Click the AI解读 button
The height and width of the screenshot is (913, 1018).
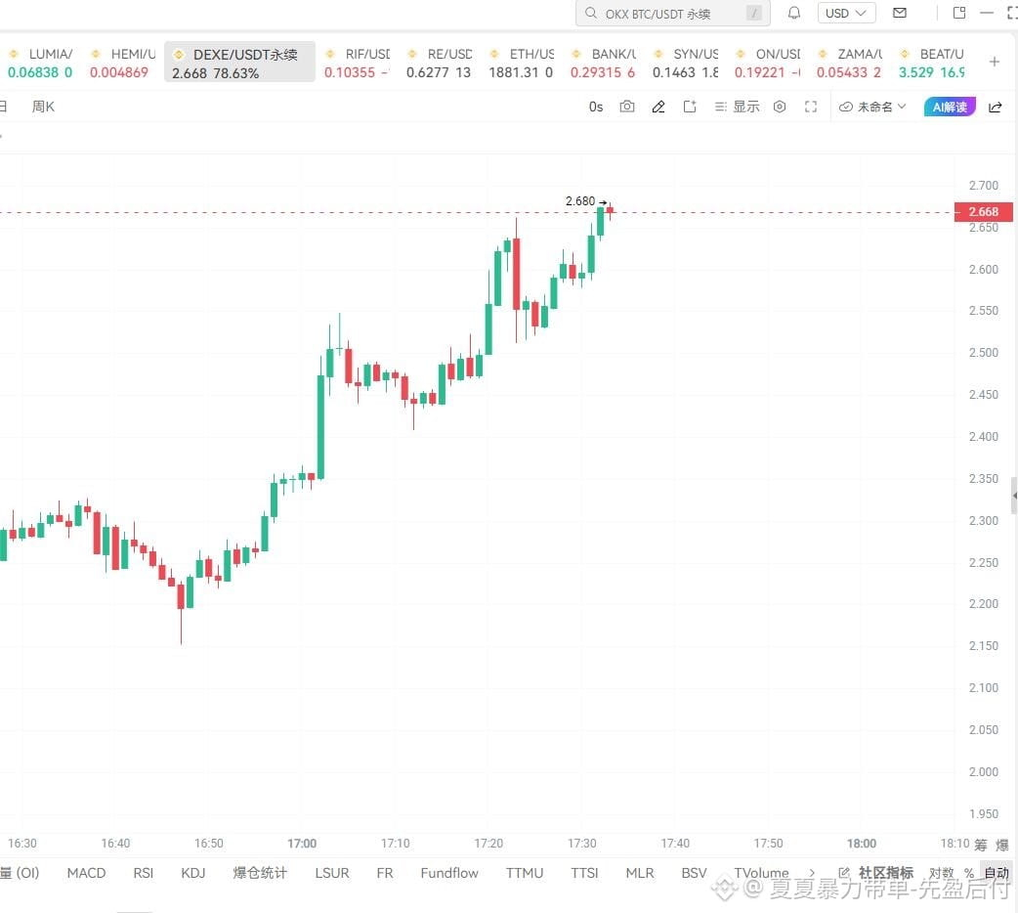pyautogui.click(x=950, y=108)
